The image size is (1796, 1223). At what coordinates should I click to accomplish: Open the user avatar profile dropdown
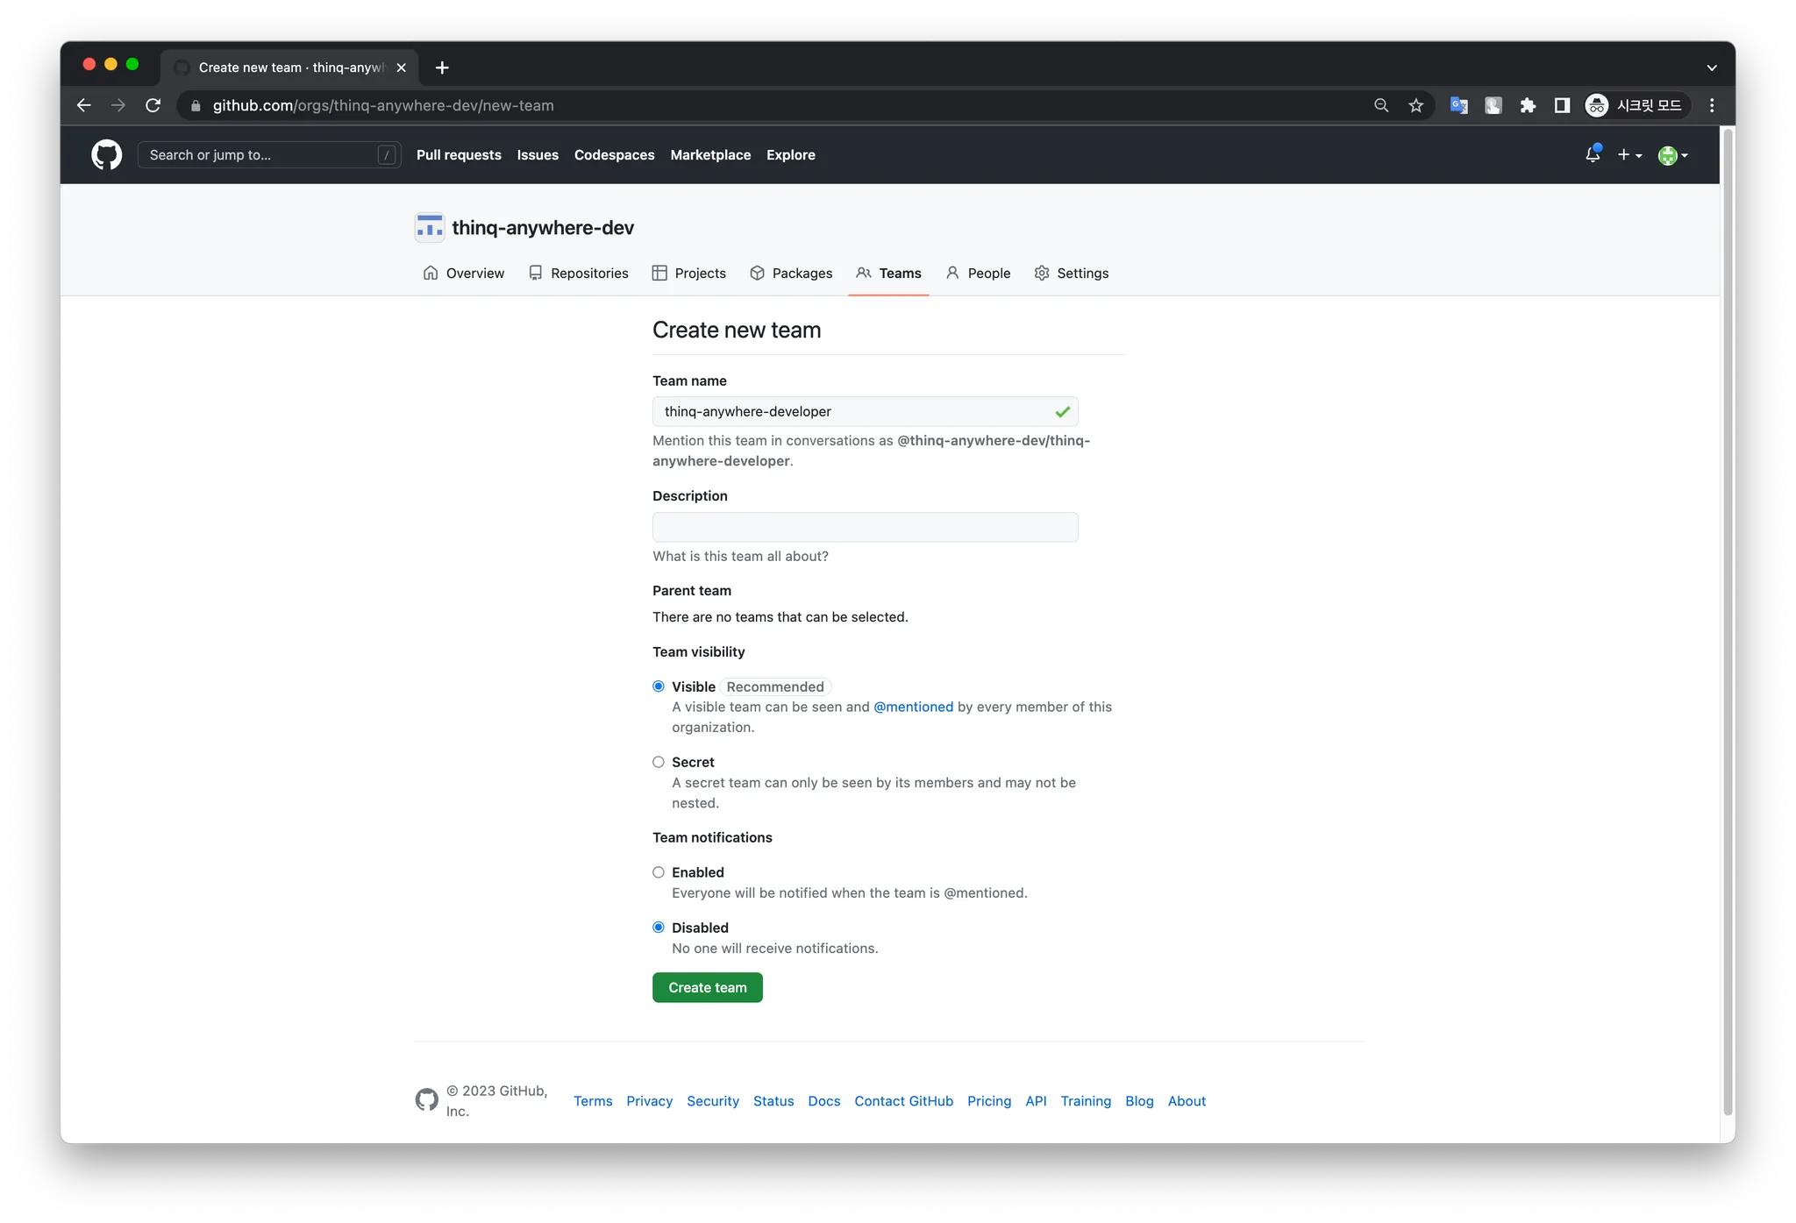tap(1672, 155)
